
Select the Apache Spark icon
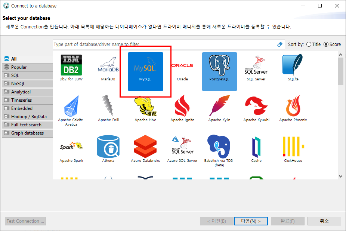tap(71, 146)
